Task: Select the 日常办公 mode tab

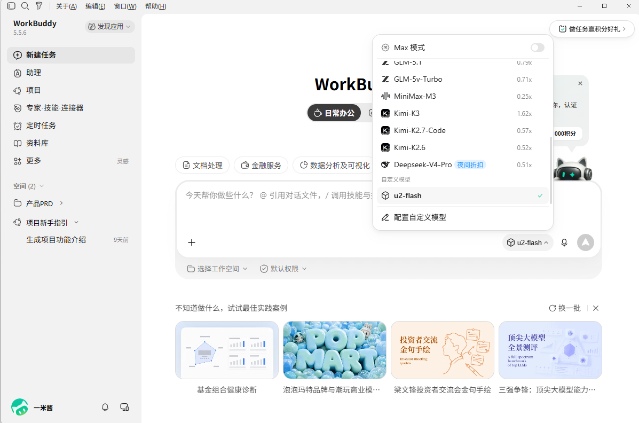Action: pos(334,113)
